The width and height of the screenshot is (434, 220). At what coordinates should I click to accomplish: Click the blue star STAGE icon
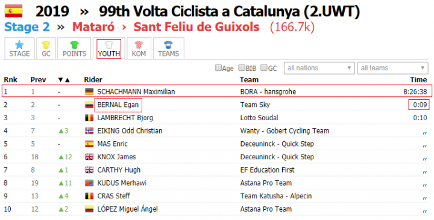tap(19, 44)
